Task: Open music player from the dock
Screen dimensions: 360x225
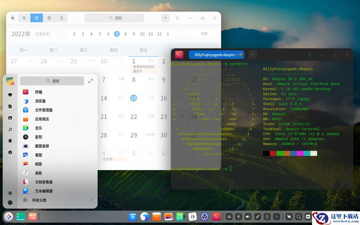Action: pos(180,216)
